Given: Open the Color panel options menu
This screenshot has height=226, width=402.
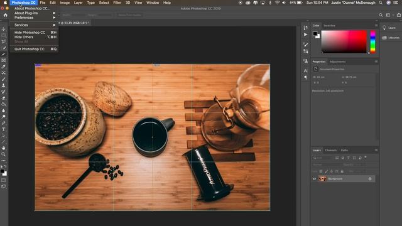Looking at the screenshot, I should tap(376, 25).
